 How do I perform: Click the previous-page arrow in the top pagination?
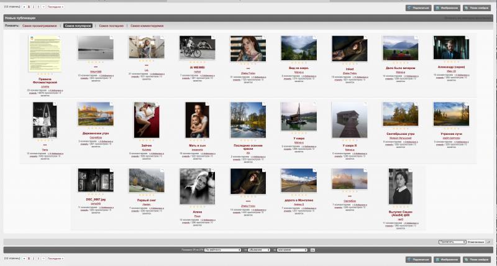pyautogui.click(x=24, y=7)
